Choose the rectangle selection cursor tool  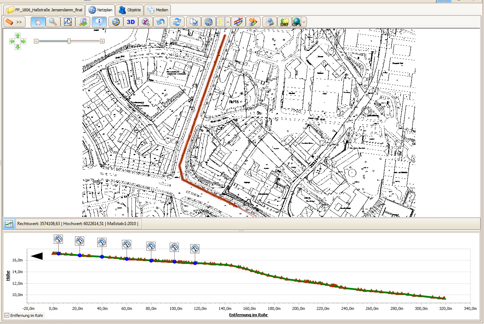click(68, 22)
